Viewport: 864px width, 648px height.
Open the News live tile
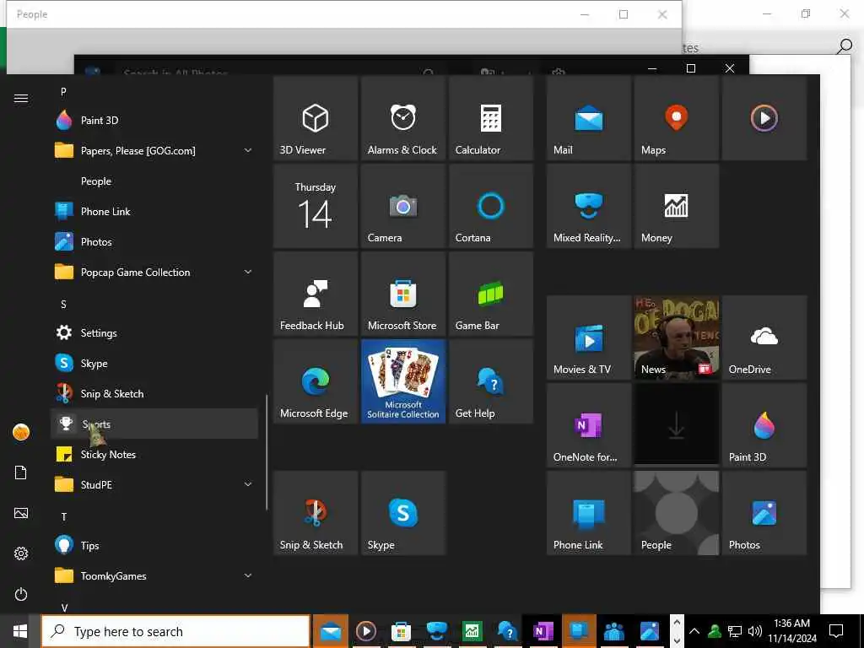click(676, 337)
